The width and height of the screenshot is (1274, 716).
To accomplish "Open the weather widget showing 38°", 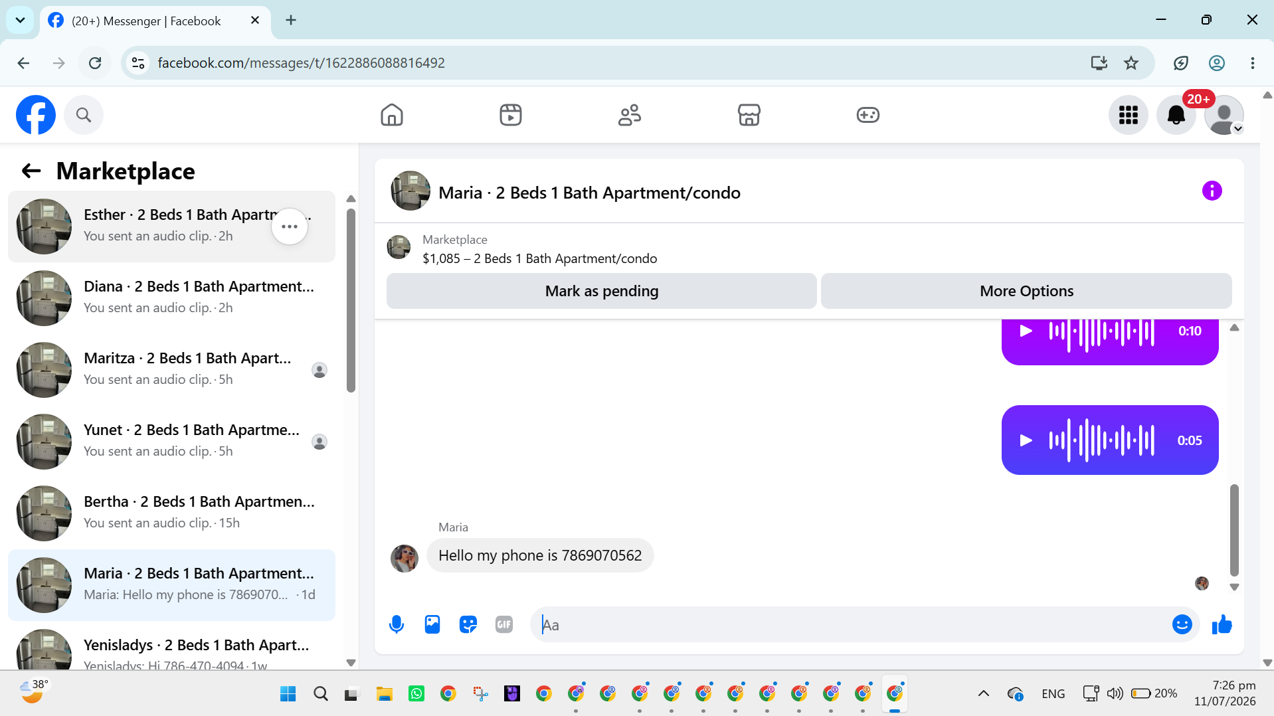I will pos(33,692).
